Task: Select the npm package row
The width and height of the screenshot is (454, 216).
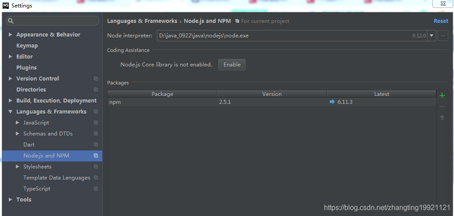Action: coord(272,102)
